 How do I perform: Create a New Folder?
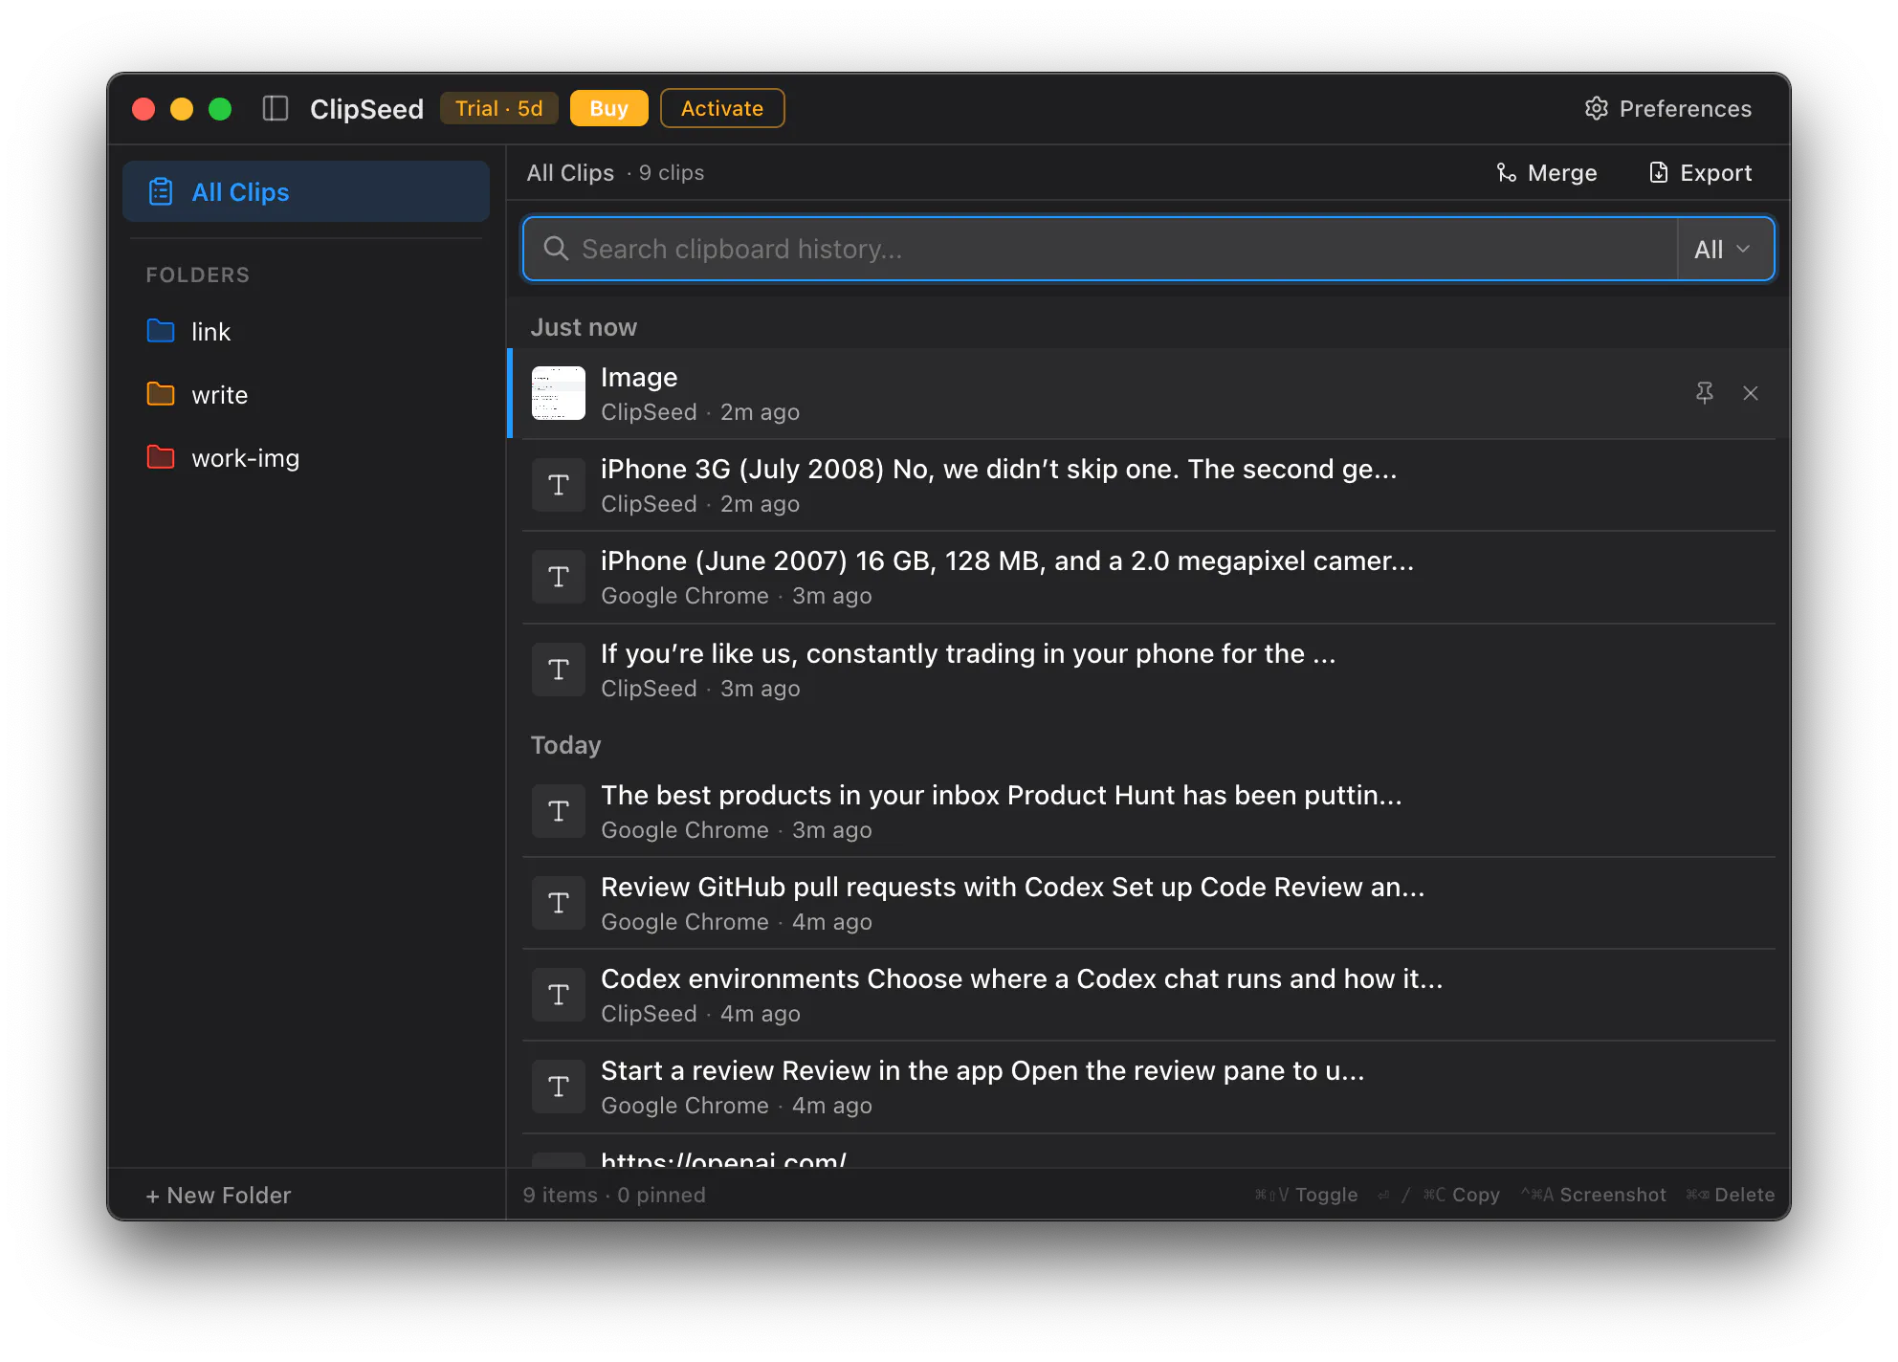pos(218,1196)
